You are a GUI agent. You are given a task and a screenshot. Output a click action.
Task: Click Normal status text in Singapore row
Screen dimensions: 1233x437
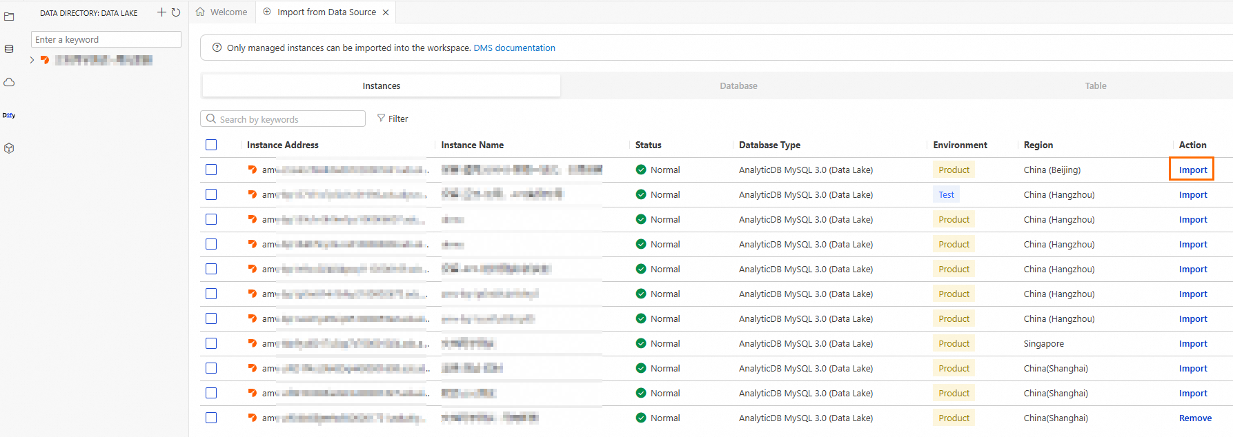665,343
